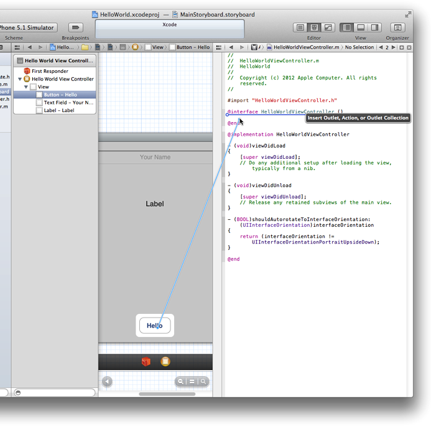
Task: Click the document outline toggle arrow button
Action: click(x=107, y=382)
